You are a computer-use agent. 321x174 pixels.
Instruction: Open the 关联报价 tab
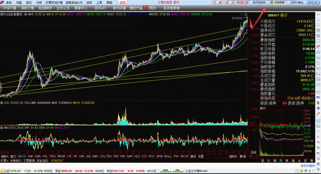pyautogui.click(x=16, y=161)
